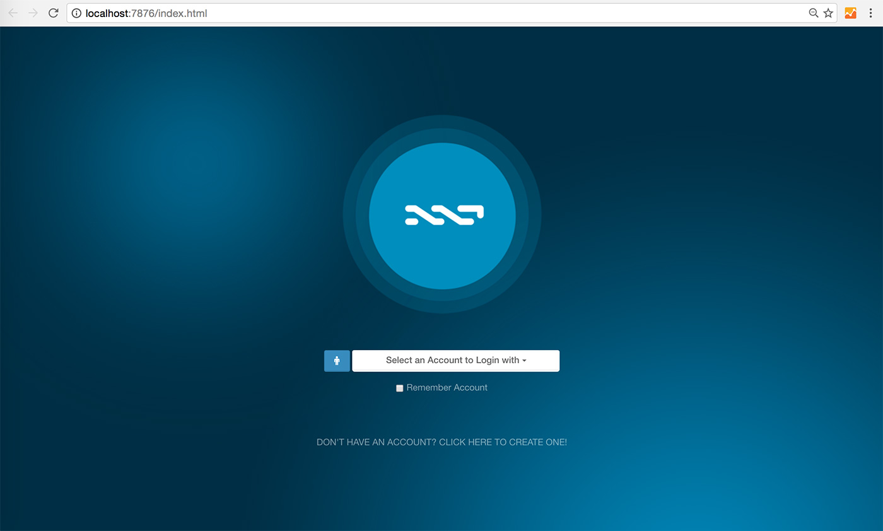
Task: Click the Nxt logo circle
Action: tap(442, 215)
